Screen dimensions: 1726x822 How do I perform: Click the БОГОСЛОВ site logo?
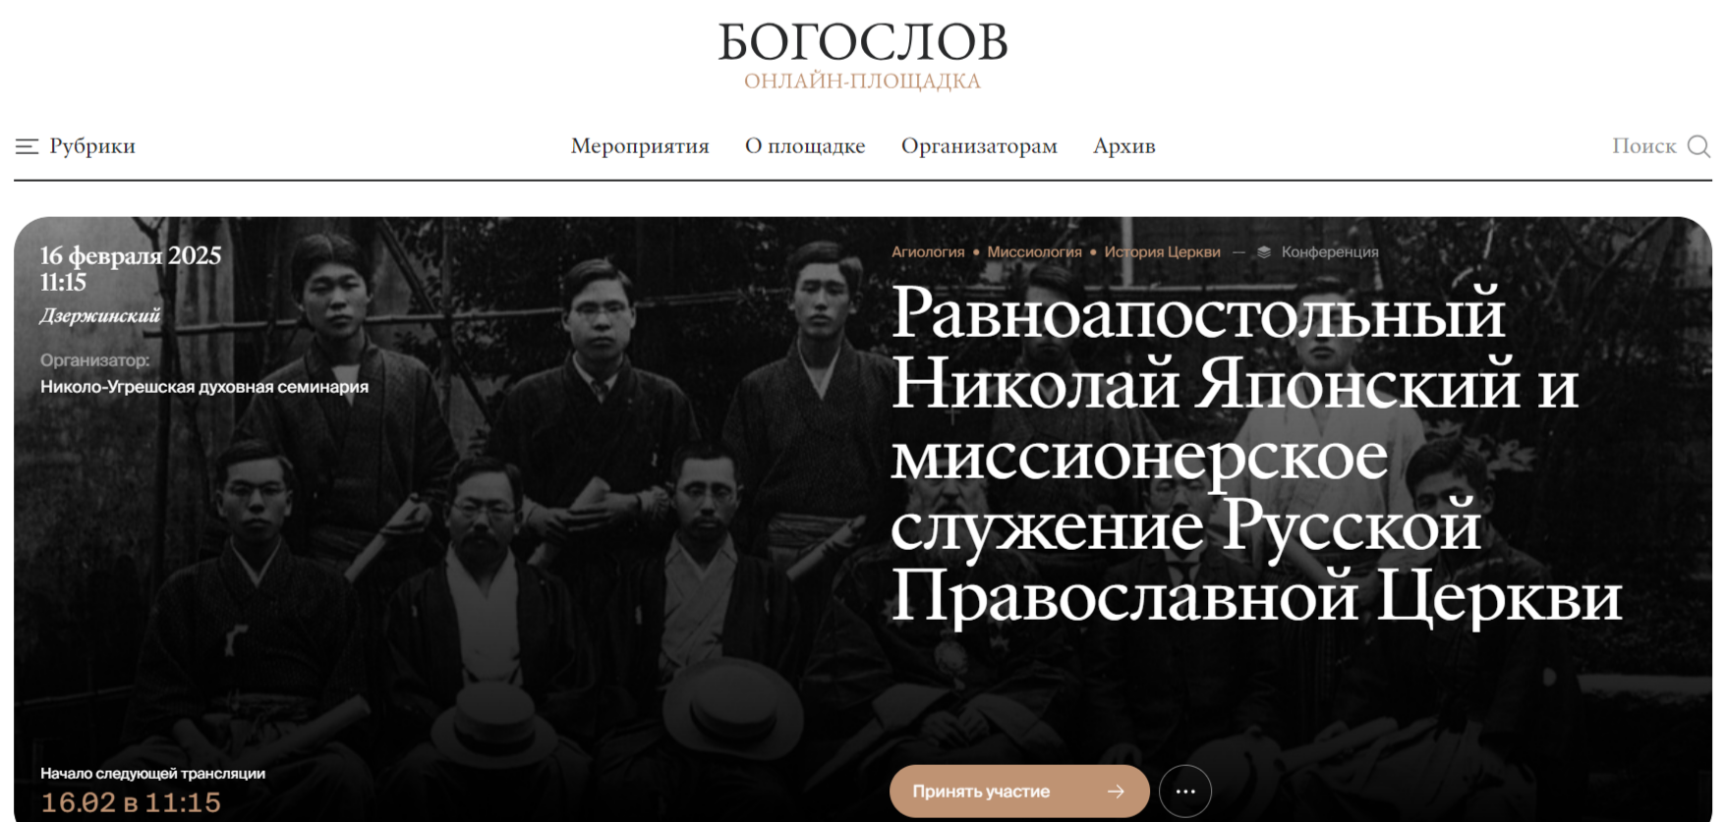863,43
